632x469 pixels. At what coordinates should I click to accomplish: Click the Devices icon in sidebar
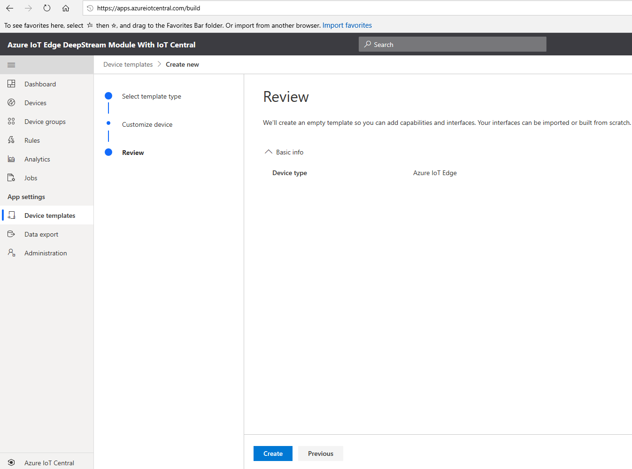(x=11, y=102)
